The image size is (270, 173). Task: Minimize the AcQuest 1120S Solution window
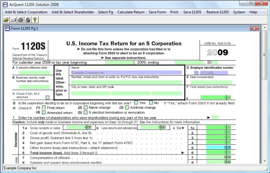point(243,4)
